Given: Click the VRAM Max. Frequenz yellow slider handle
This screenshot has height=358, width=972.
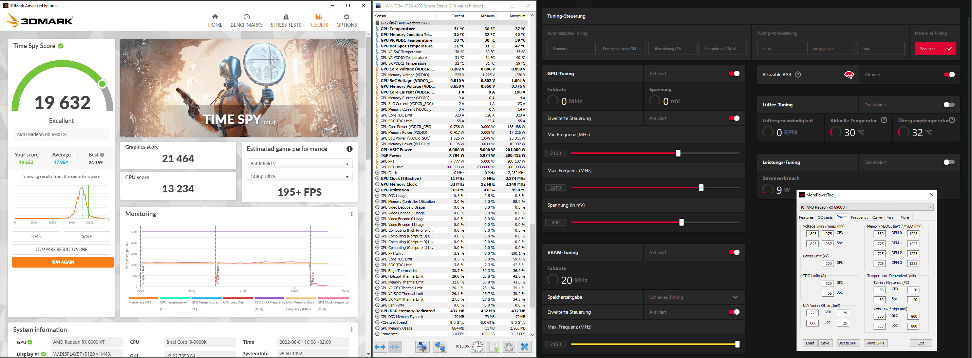Looking at the screenshot, I should coord(737,344).
